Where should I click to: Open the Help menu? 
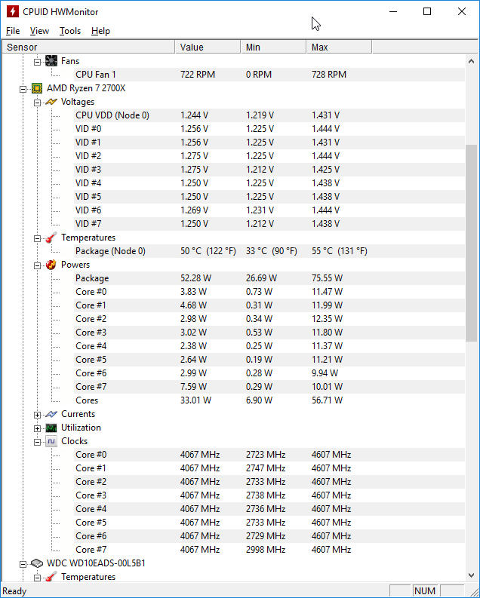100,31
